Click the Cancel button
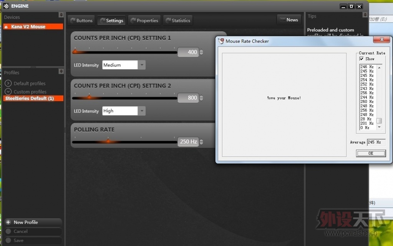Viewport: 393px width, 246px height. point(33,231)
